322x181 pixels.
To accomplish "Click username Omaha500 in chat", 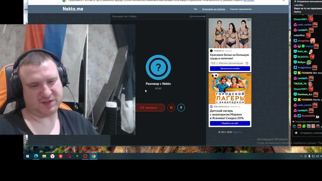I will 308,116.
